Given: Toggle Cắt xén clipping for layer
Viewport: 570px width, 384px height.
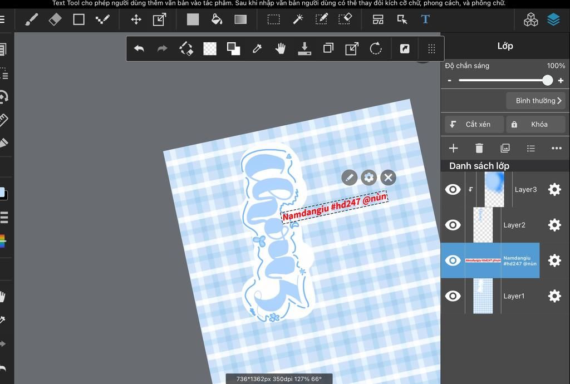Looking at the screenshot, I should tap(474, 124).
